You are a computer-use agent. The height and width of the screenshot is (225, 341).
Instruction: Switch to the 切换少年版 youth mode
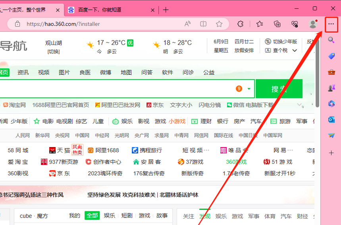click(x=281, y=41)
